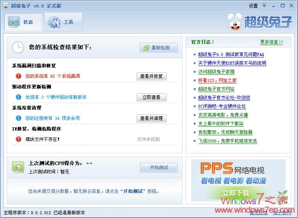298x218 pixels.
Task: Open 史上最牛的软件下载站 link
Action: point(221,124)
